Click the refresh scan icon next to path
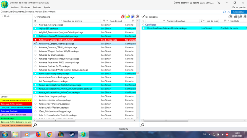 [x=225, y=12]
